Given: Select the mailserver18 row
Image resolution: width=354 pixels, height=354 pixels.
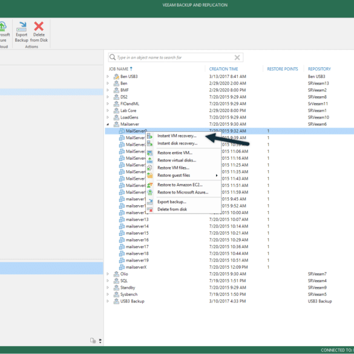Looking at the screenshot, I should tap(229, 254).
